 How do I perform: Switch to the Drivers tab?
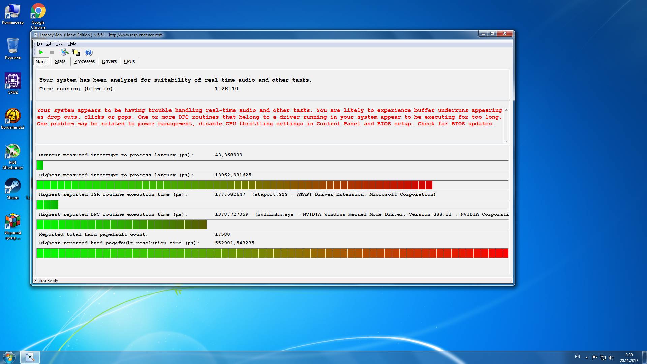tap(109, 61)
